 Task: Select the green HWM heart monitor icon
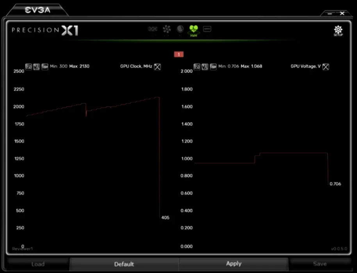(x=193, y=30)
